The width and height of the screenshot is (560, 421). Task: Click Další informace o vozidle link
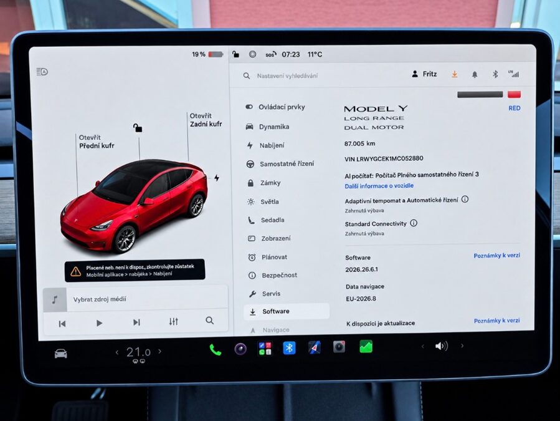(379, 186)
